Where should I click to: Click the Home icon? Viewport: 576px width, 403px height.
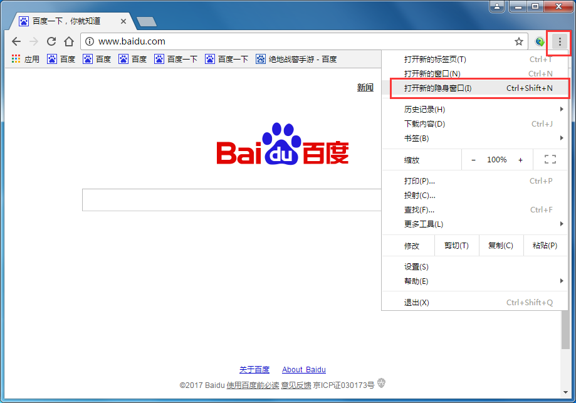click(x=69, y=41)
